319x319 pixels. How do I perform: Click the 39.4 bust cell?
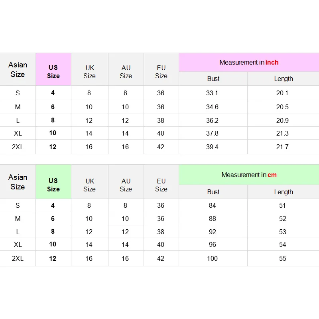tap(213, 147)
